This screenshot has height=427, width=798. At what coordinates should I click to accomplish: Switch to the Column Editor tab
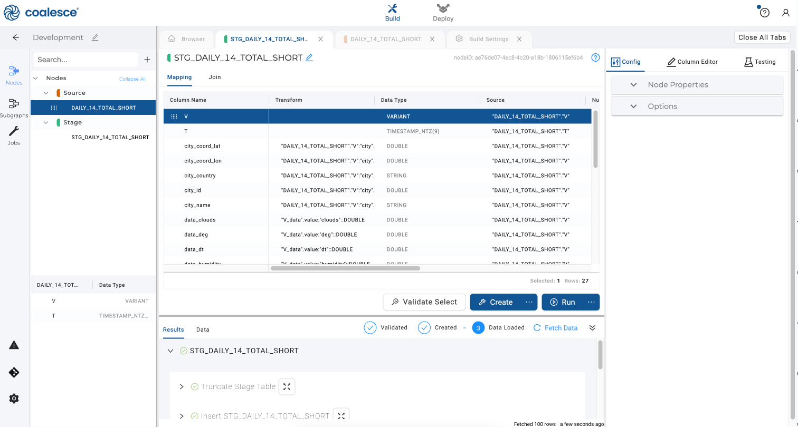[x=692, y=62]
